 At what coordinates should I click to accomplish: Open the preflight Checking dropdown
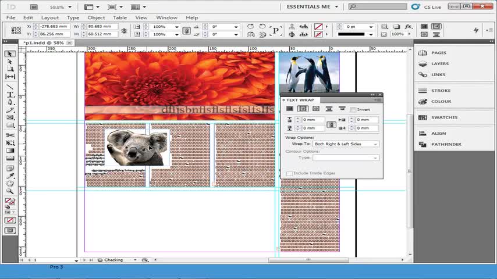(x=135, y=260)
